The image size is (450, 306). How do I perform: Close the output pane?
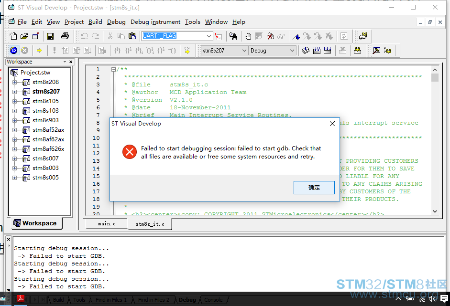click(x=9, y=239)
